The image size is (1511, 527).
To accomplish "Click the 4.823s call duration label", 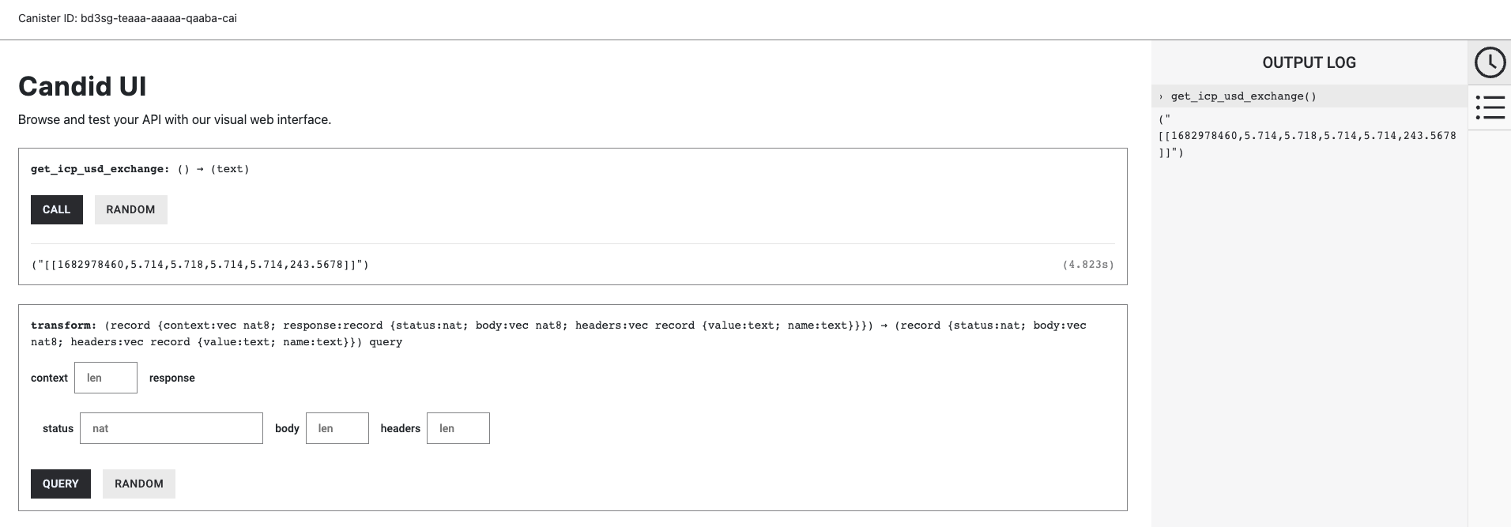I will (x=1088, y=264).
